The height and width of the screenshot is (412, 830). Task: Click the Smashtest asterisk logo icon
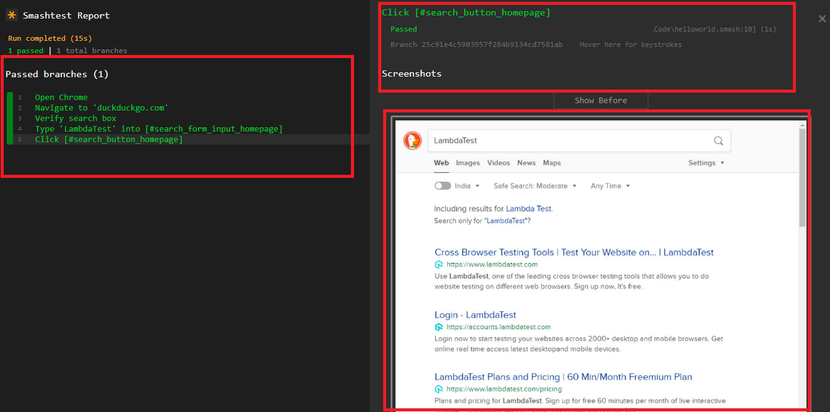pos(11,15)
